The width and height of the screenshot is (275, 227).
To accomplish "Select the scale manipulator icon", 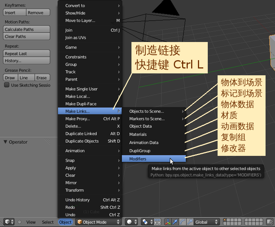I will [x=190, y=222].
